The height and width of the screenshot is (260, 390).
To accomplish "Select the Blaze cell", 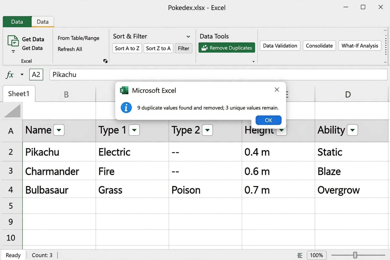I will (x=352, y=171).
